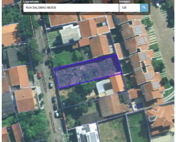
Task: Click the 119 lot number label
Action: tap(40, 95)
